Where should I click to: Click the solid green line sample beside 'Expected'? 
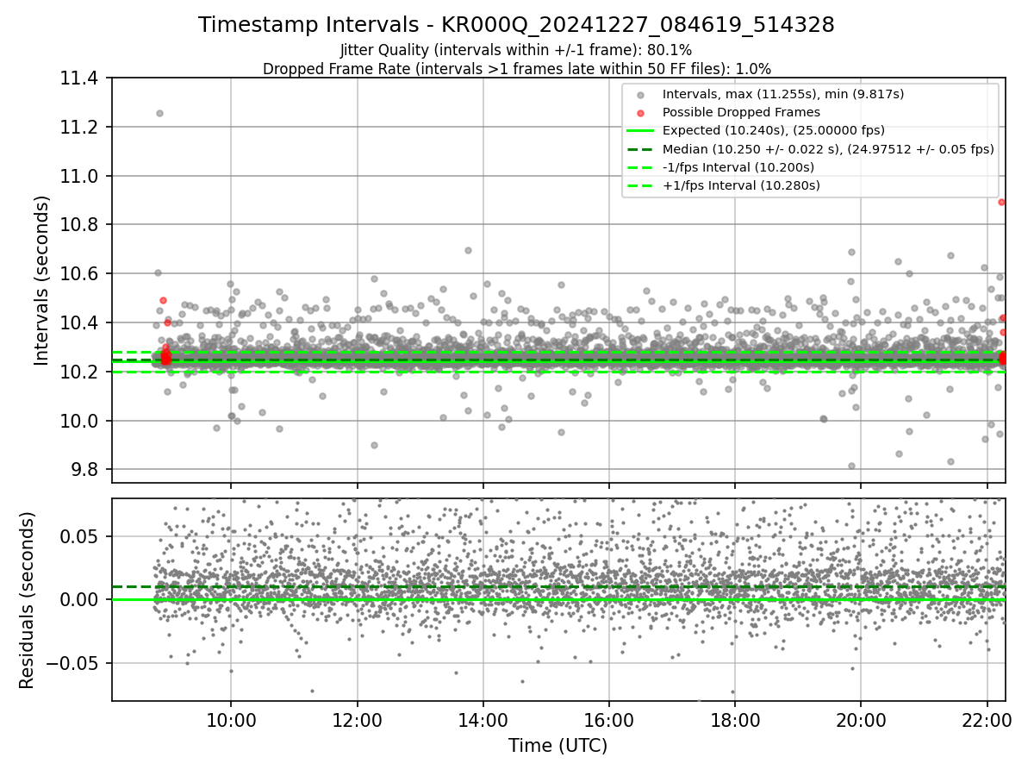tap(639, 131)
